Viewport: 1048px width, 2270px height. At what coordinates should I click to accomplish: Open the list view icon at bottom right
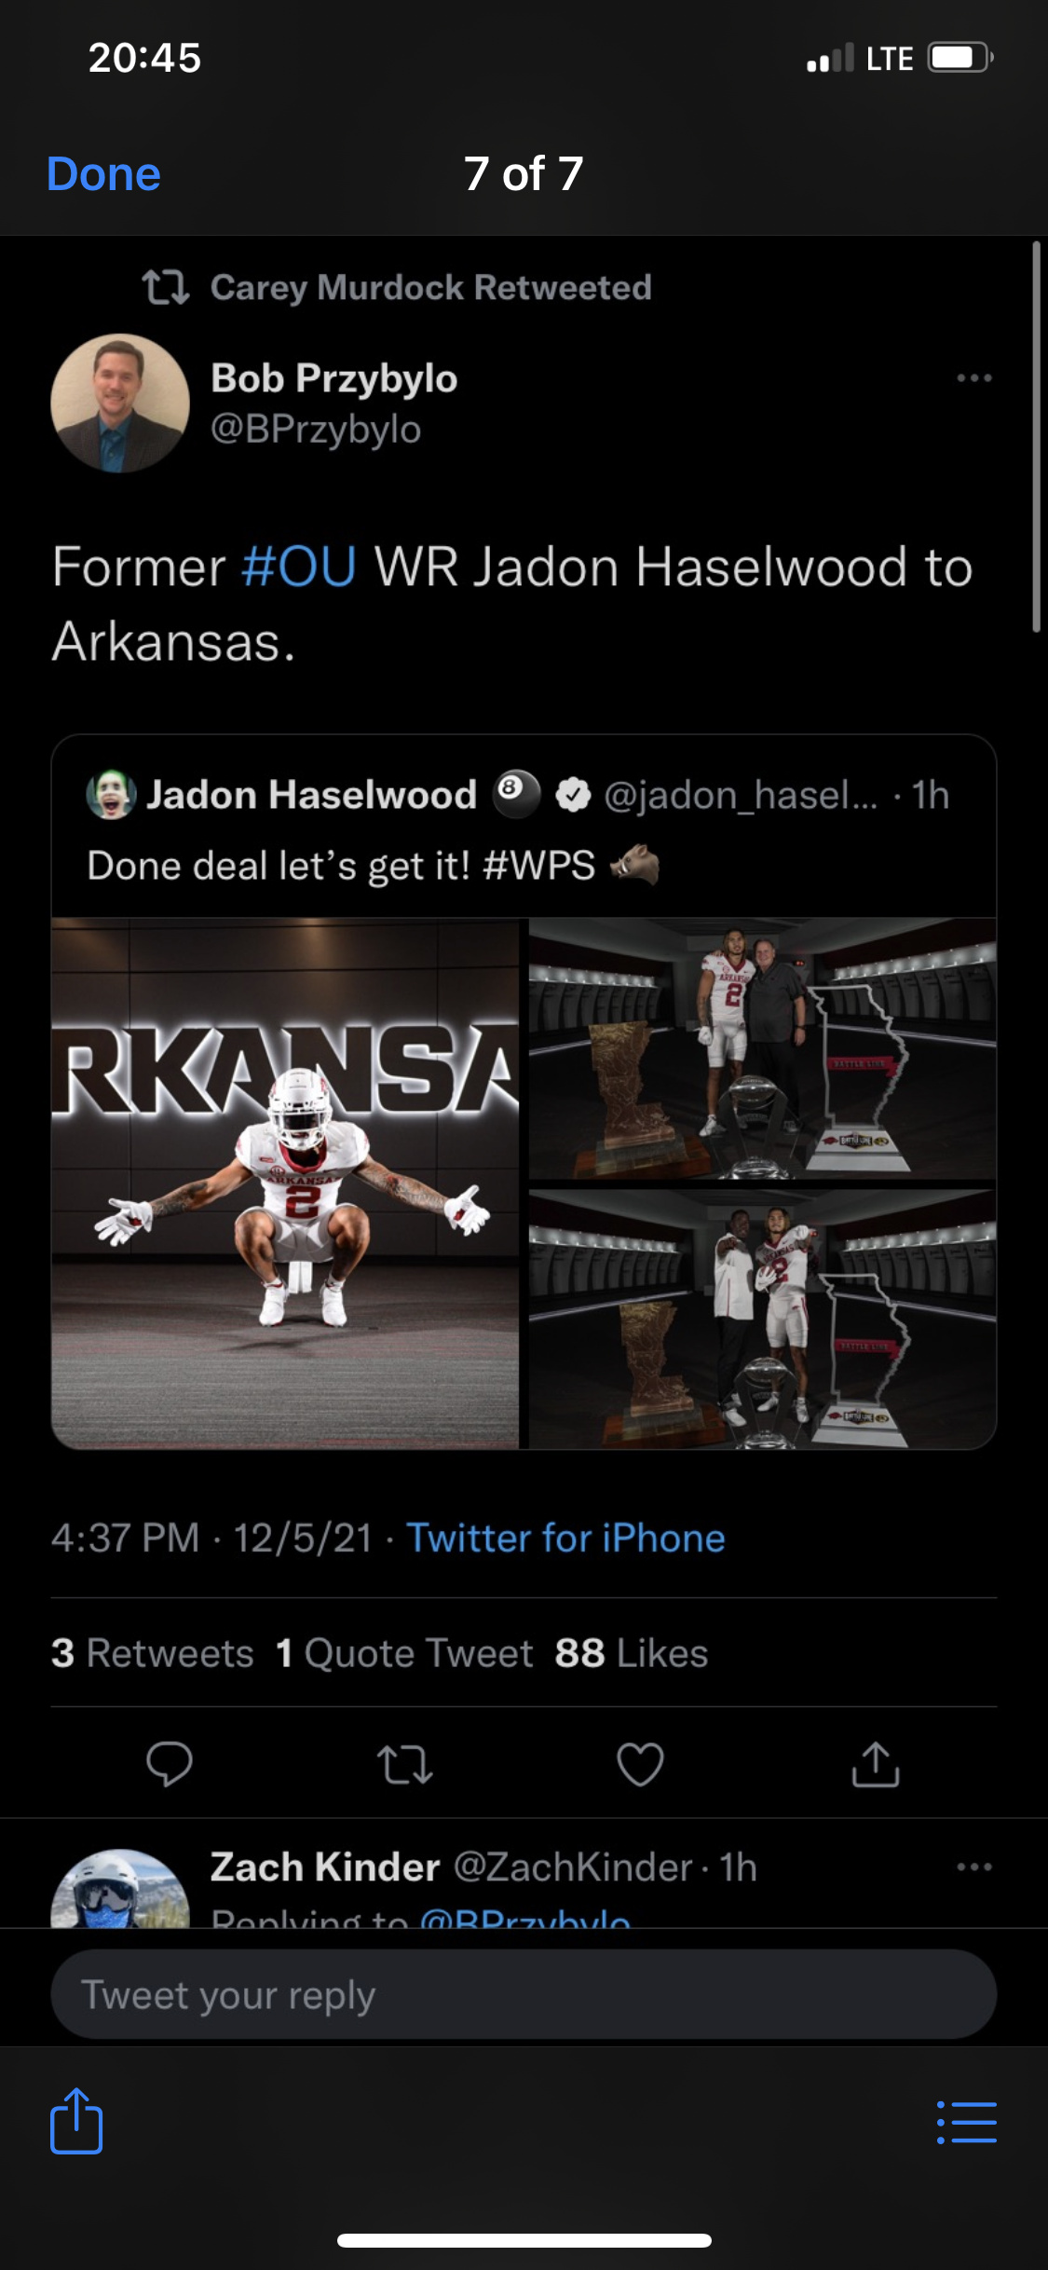click(967, 2122)
